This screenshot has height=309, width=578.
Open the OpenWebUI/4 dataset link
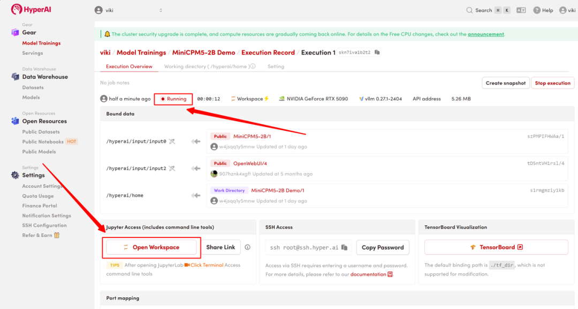pyautogui.click(x=250, y=163)
